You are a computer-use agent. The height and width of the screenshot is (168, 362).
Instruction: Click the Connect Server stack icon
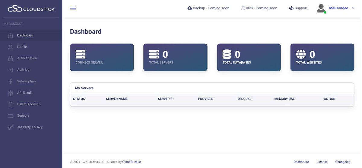tap(81, 54)
